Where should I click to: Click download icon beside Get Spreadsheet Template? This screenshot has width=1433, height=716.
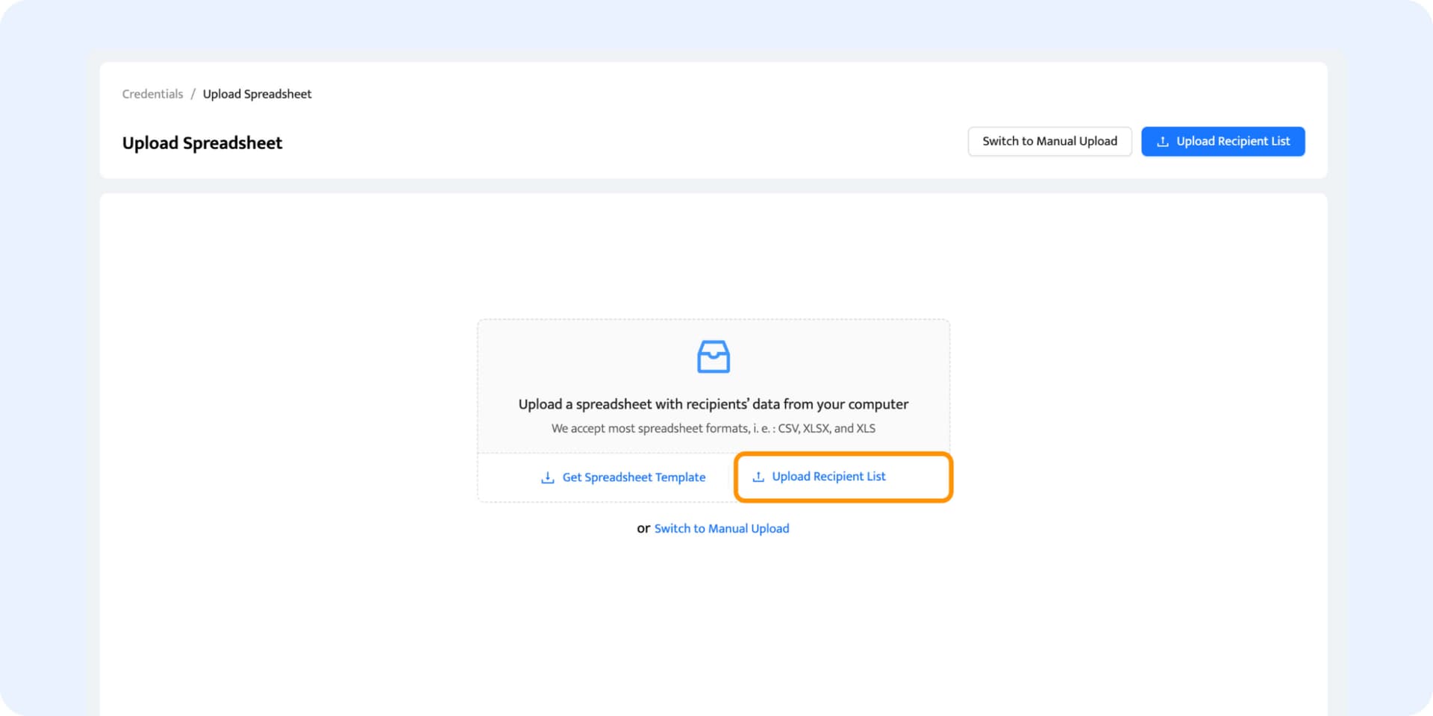point(547,477)
